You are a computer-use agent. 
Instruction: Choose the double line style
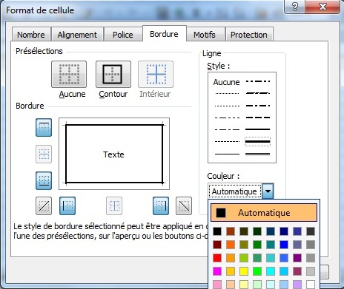[257, 154]
